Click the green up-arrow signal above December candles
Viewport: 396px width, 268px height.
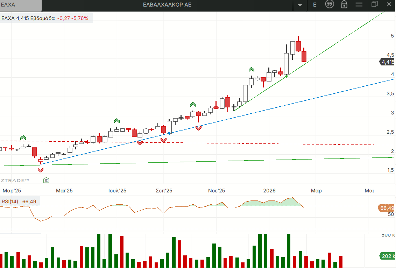(251, 70)
